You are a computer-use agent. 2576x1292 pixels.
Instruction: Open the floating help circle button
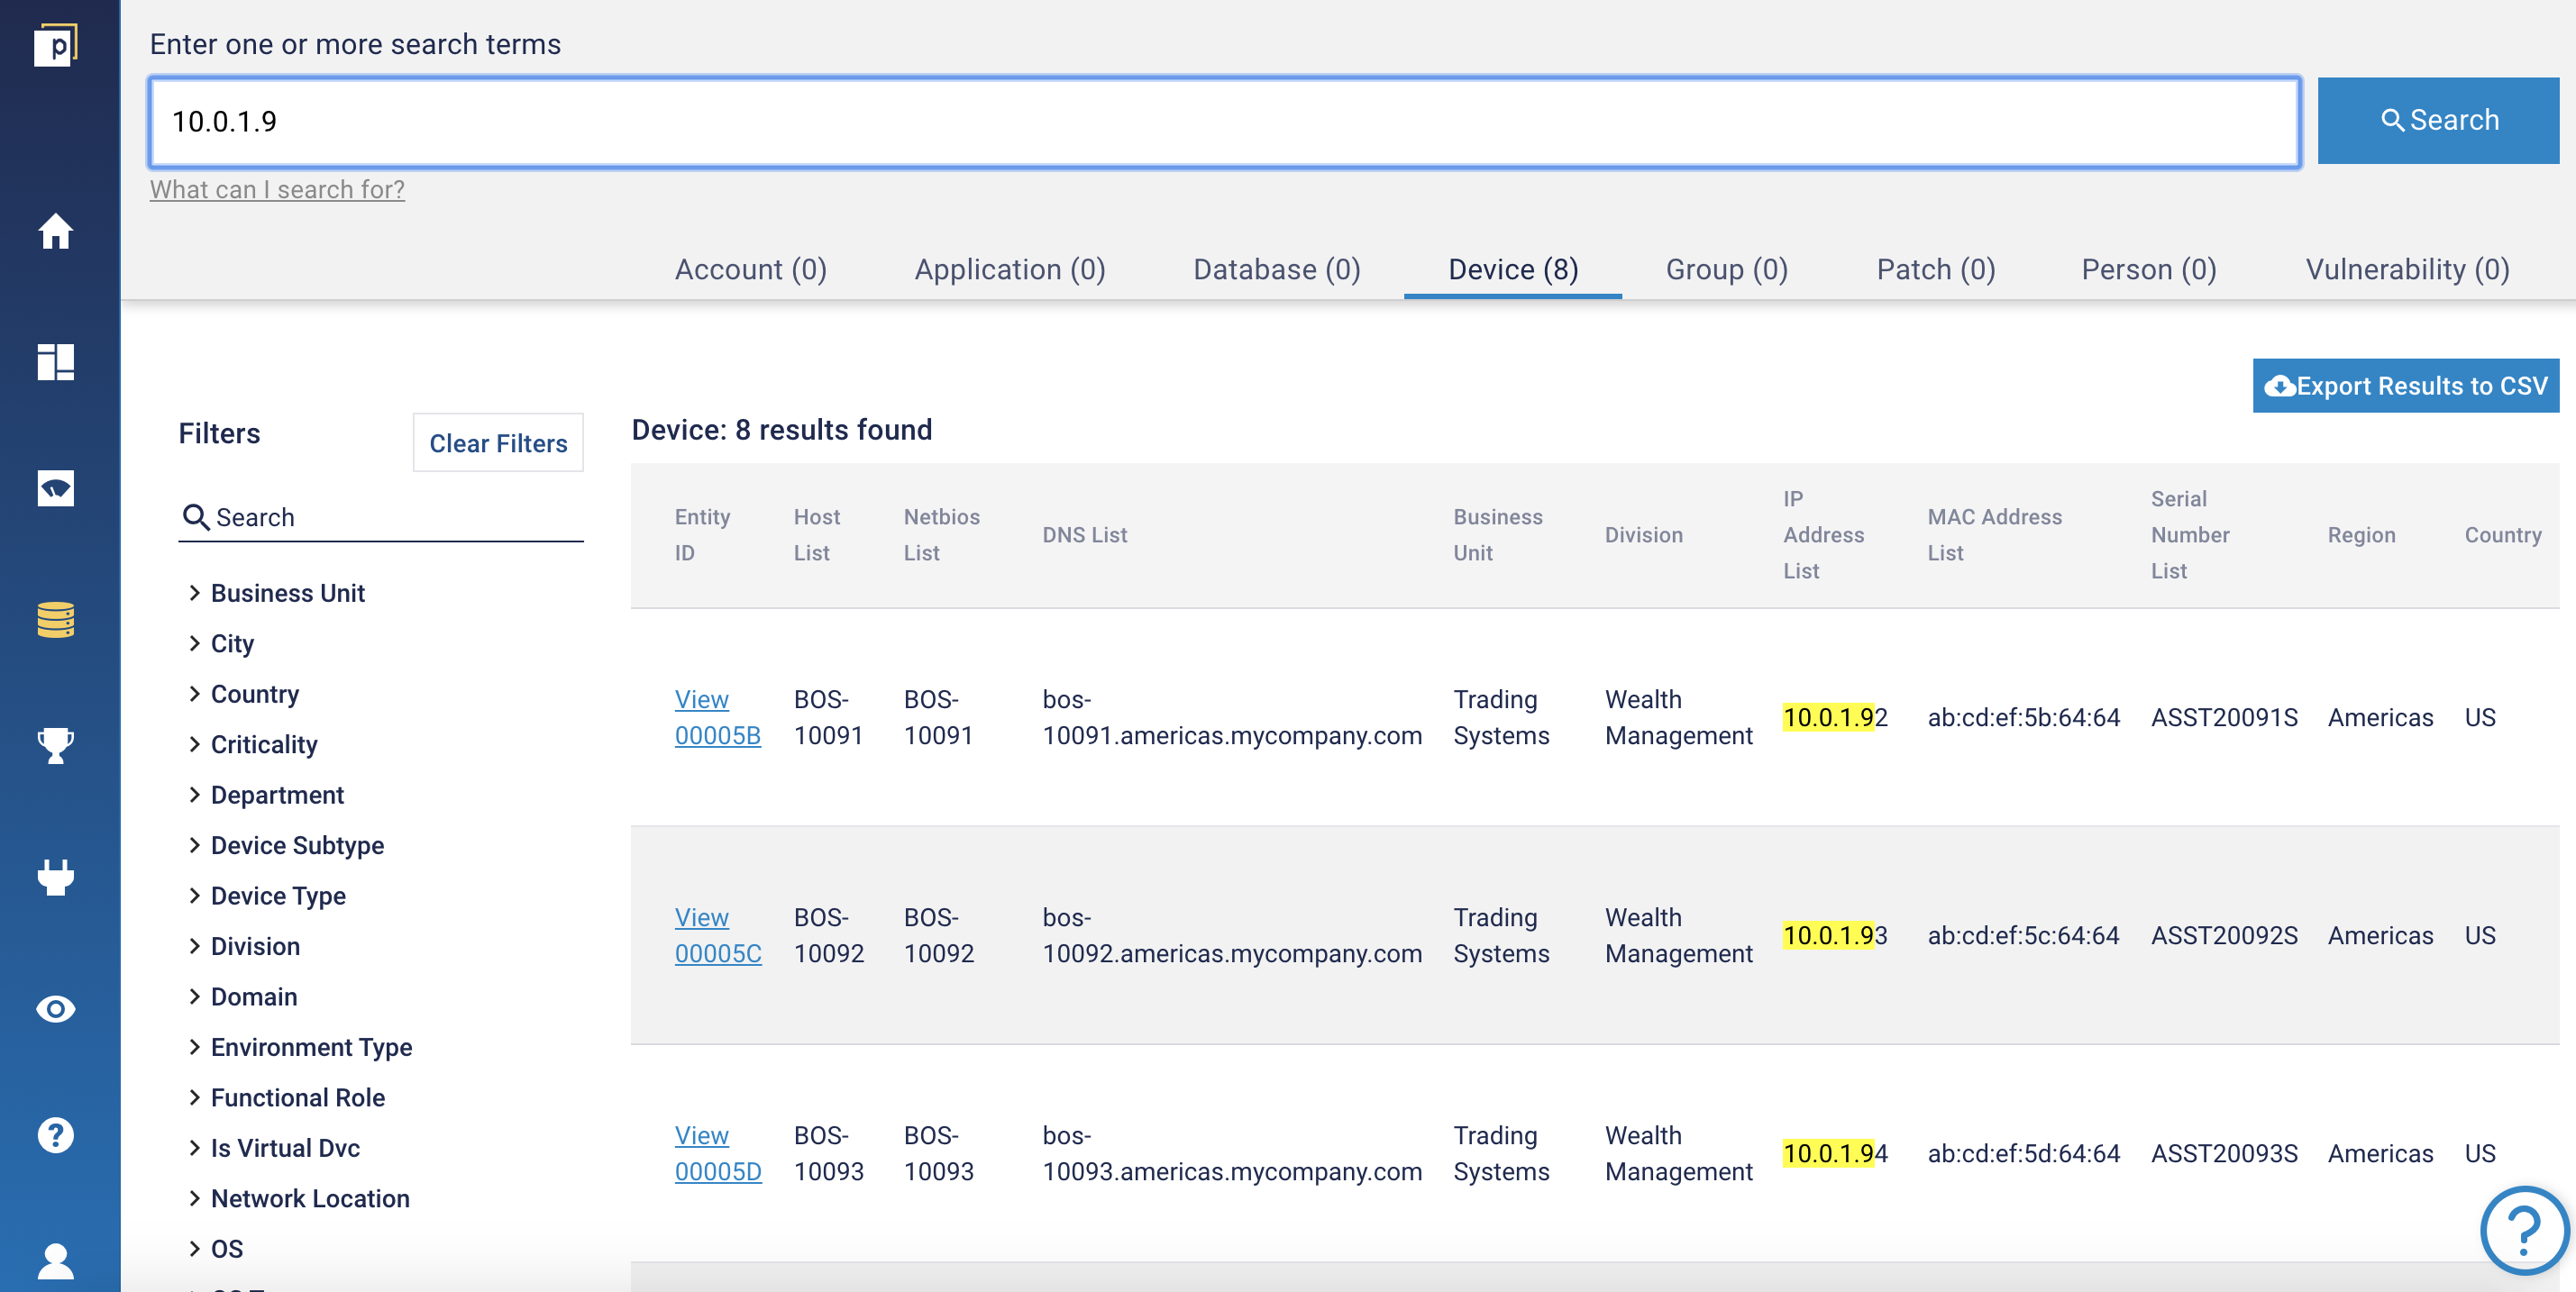[2524, 1230]
